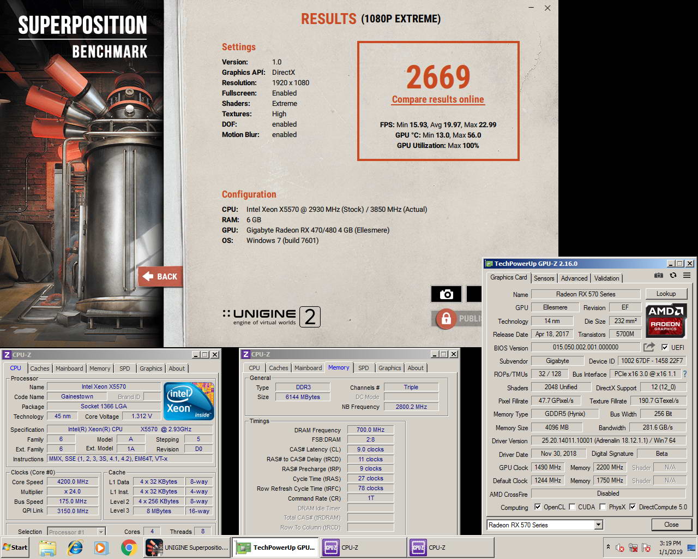Click the taskbar clock showing 3:19 PM
This screenshot has height=559, width=698.
click(x=670, y=548)
